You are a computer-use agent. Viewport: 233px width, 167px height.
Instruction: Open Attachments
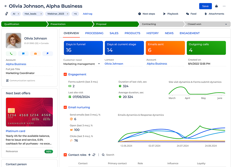pos(214,14)
